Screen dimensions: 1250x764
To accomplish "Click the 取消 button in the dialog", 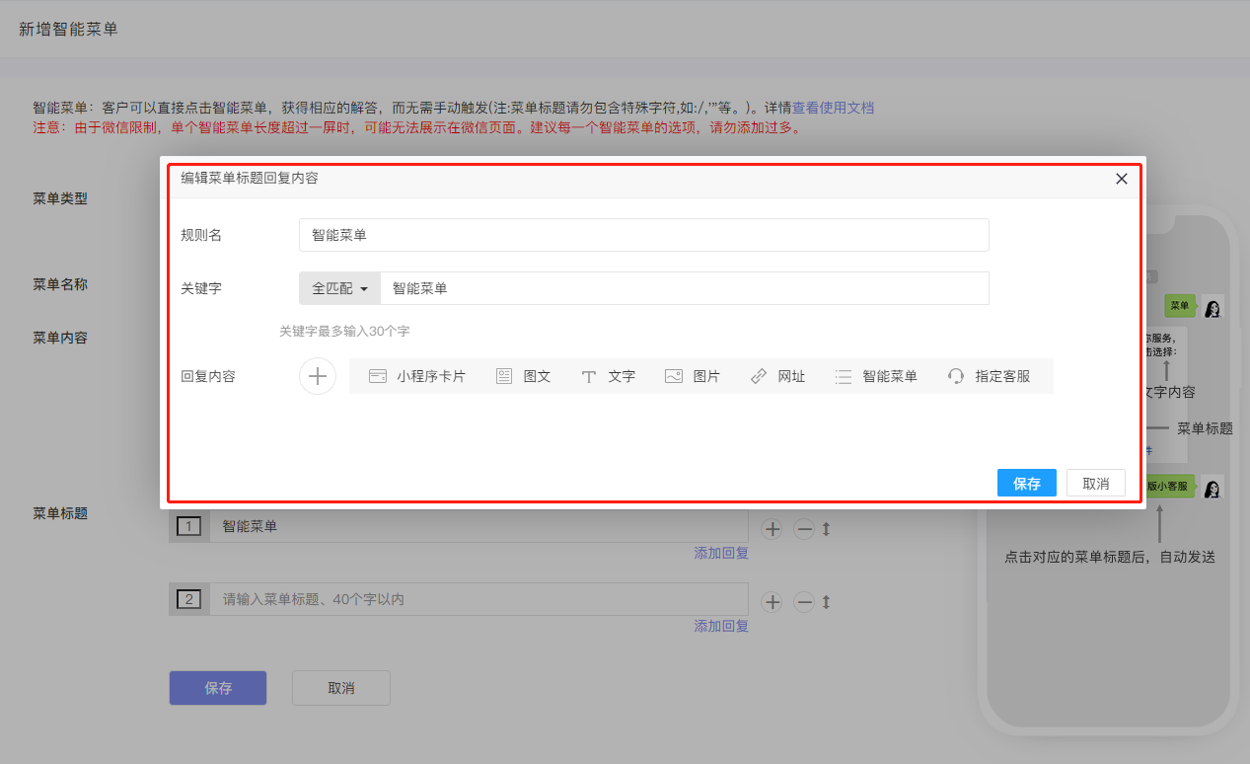I will click(1096, 483).
